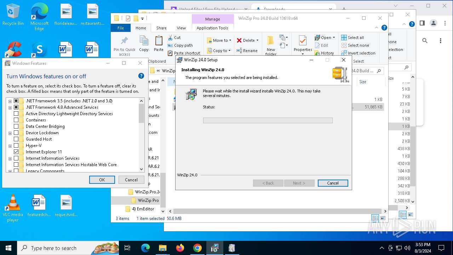Click Cut in the Clipboard group

(174, 38)
